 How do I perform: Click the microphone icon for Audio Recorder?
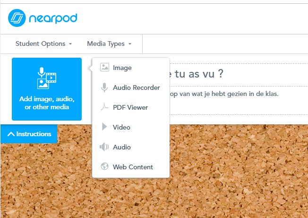[x=104, y=87]
